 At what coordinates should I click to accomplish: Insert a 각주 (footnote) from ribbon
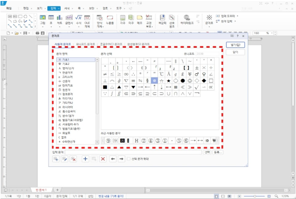(x=123, y=20)
